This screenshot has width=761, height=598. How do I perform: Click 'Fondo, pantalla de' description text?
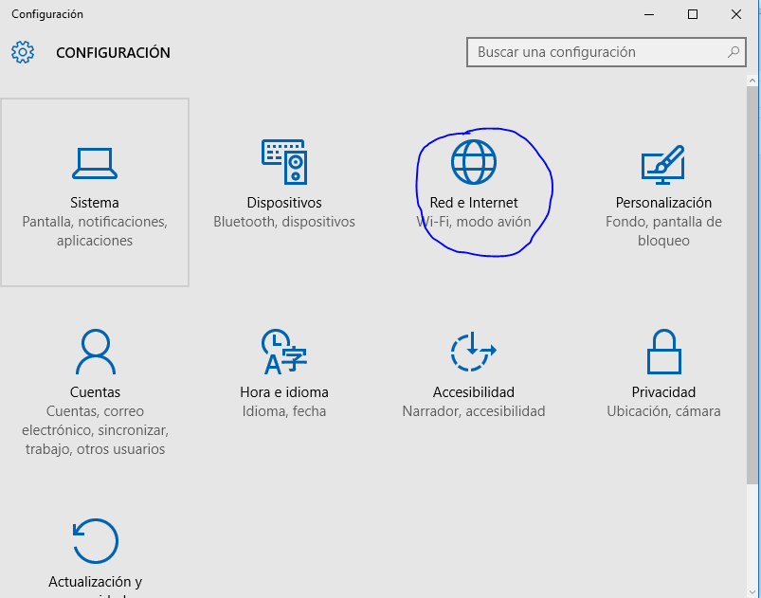pos(663,222)
